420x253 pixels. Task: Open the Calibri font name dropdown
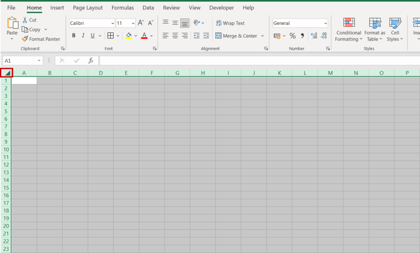tap(112, 23)
